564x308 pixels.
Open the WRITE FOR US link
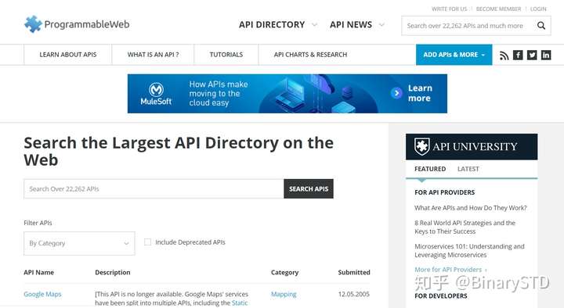450,9
